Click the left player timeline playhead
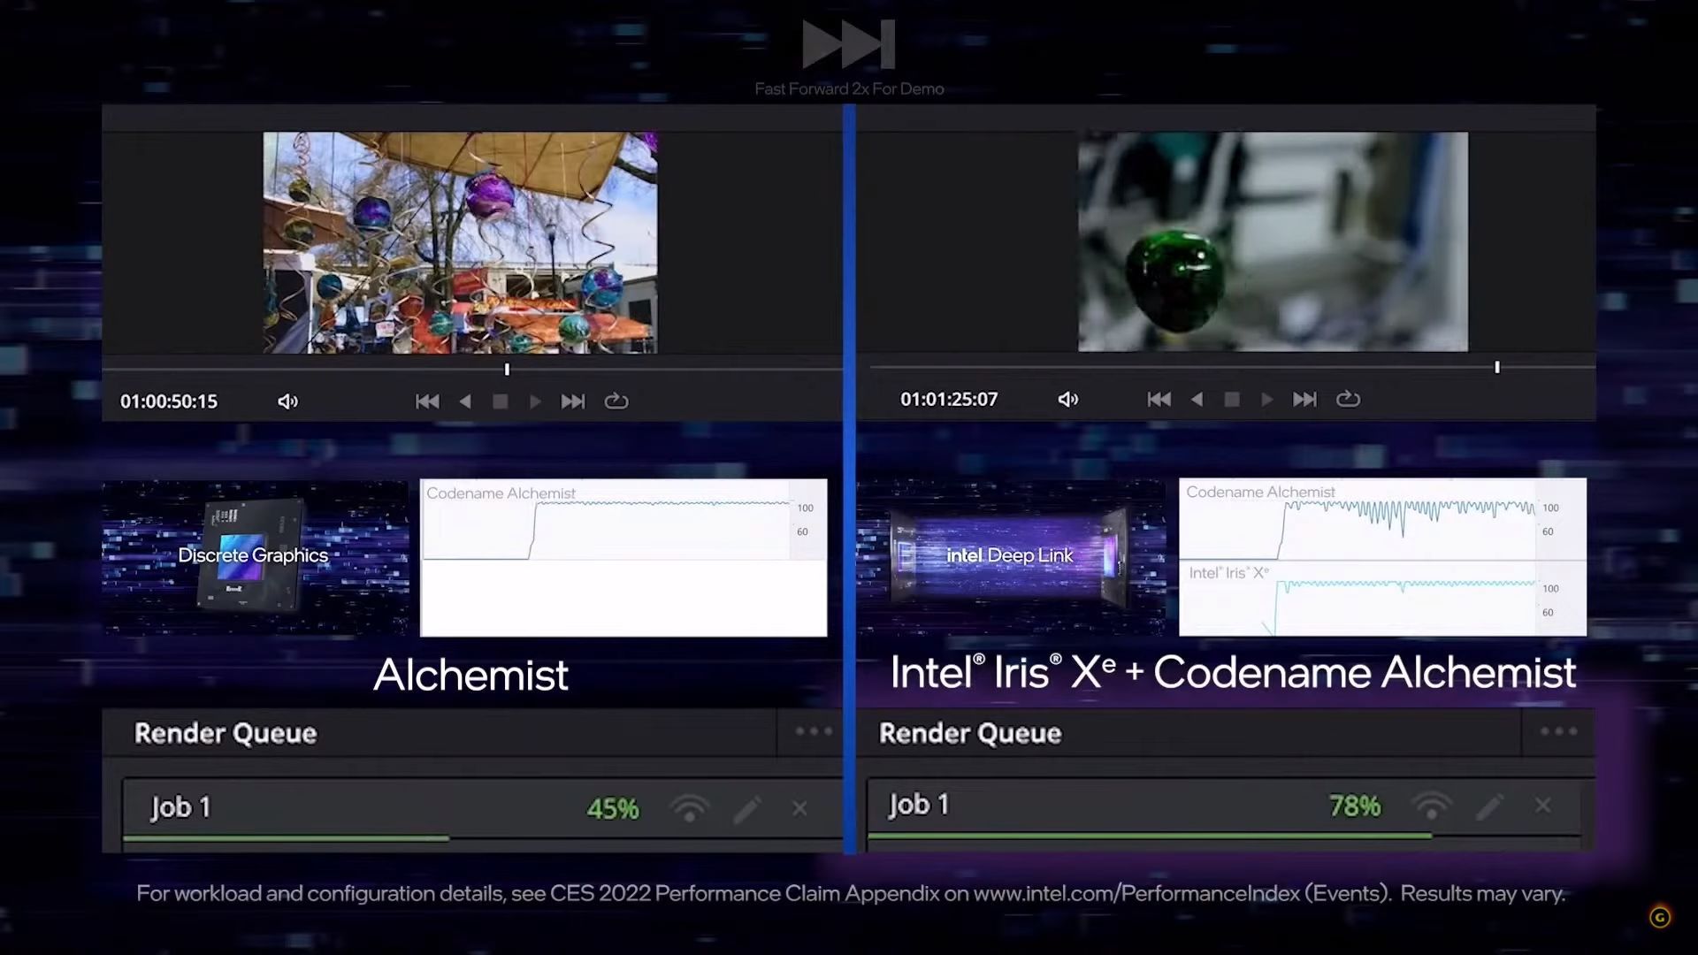 tap(507, 369)
